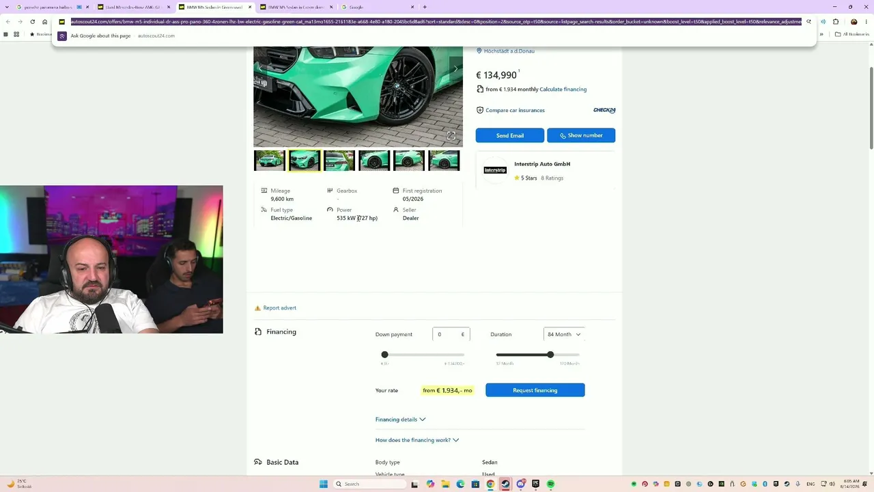
Task: Click the Request financing button
Action: point(535,390)
